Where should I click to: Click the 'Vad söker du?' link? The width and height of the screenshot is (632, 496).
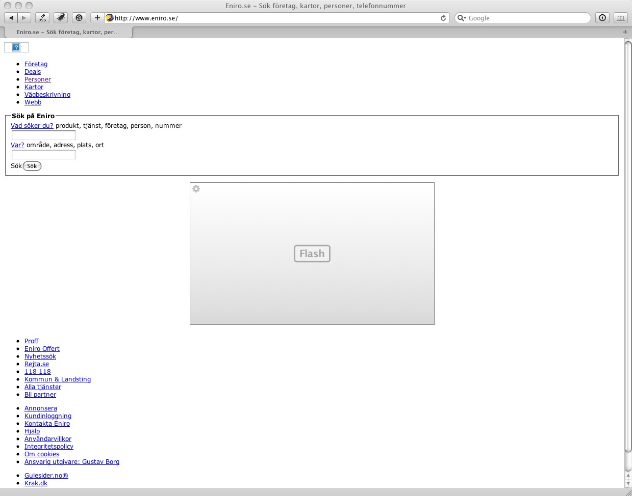32,126
